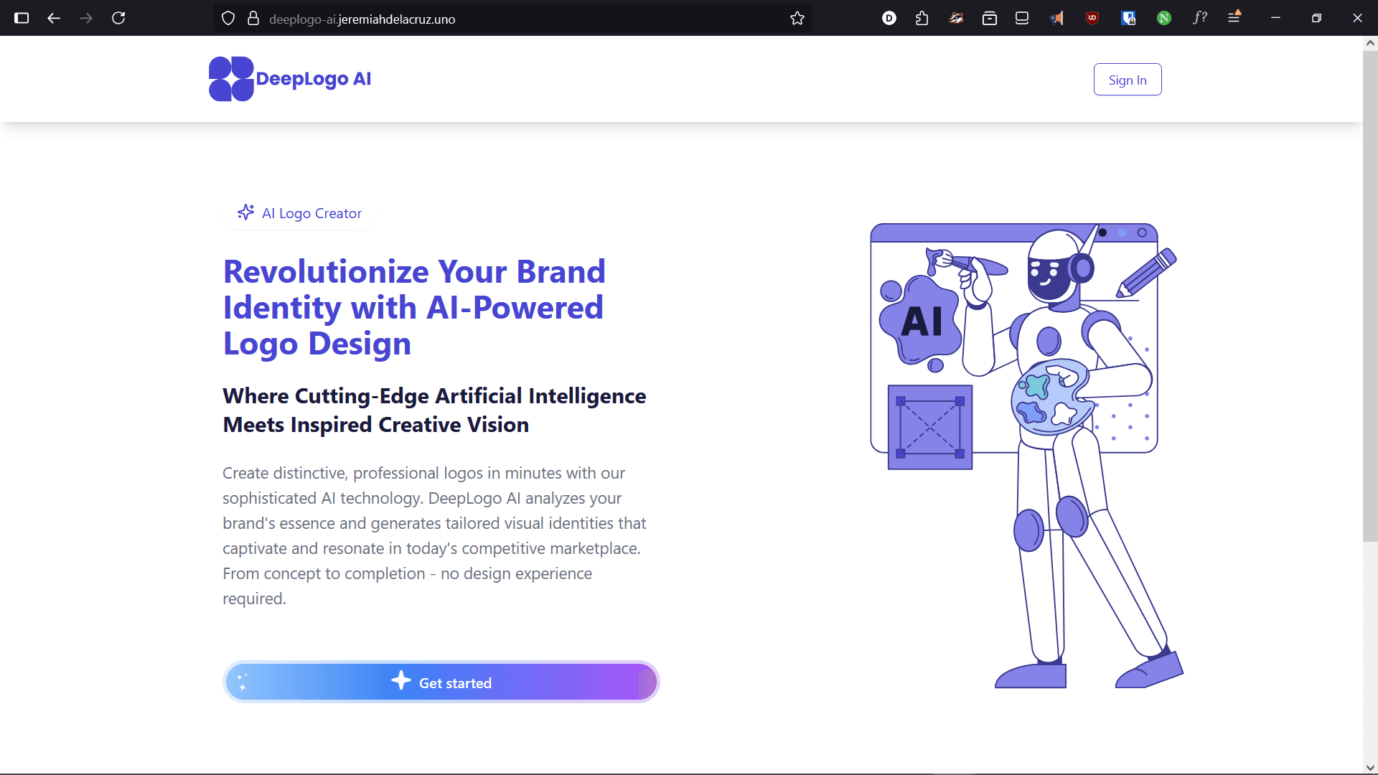The height and width of the screenshot is (775, 1378).
Task: Toggle tracking protection via shield icon
Action: 228,18
